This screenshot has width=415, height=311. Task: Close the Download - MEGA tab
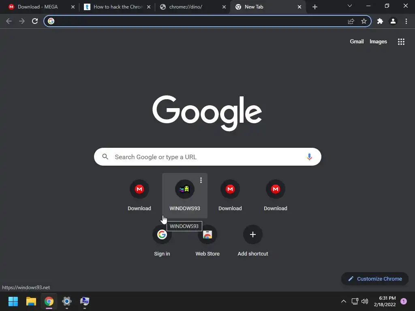(x=73, y=7)
